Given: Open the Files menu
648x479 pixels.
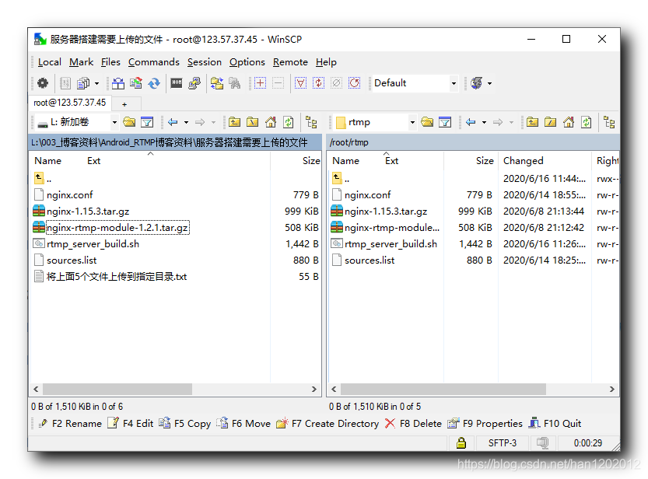Looking at the screenshot, I should pos(110,62).
